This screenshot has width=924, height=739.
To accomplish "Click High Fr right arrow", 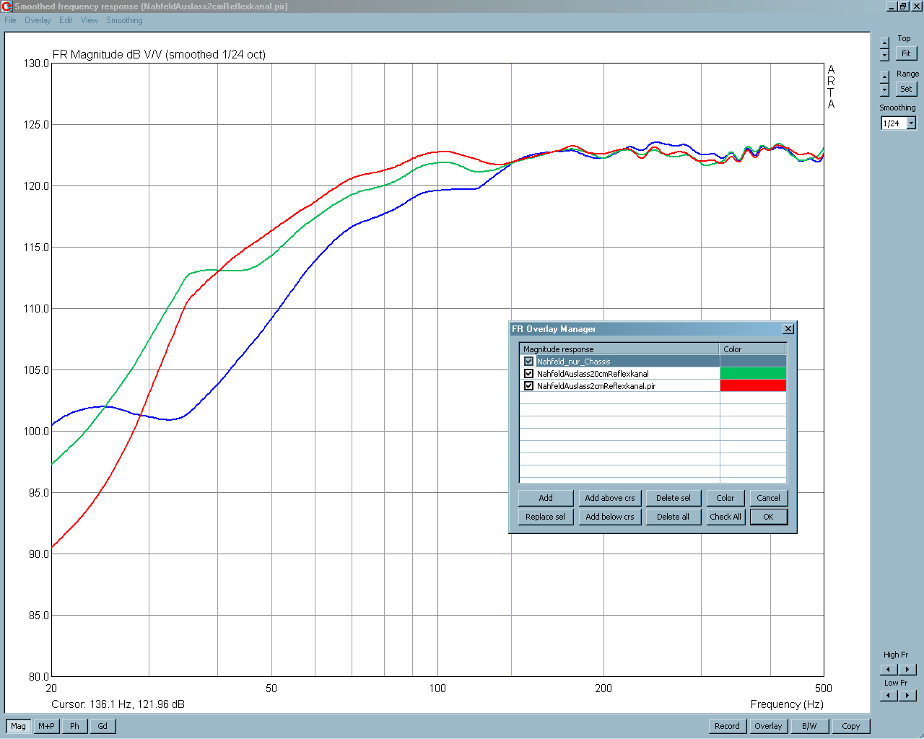I will (x=907, y=669).
